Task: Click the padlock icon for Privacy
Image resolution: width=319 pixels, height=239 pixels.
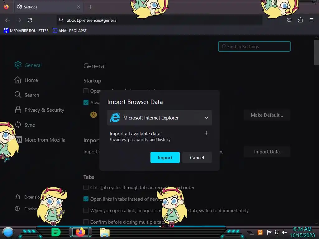Action: pyautogui.click(x=18, y=110)
